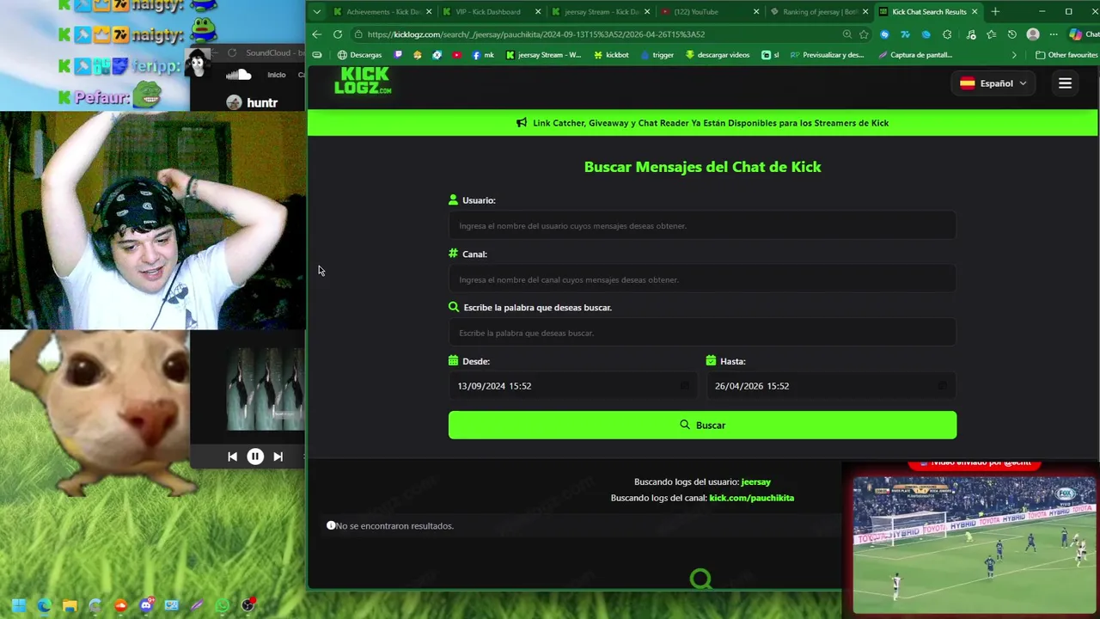
Task: Open File Explorer from taskbar
Action: pos(70,605)
